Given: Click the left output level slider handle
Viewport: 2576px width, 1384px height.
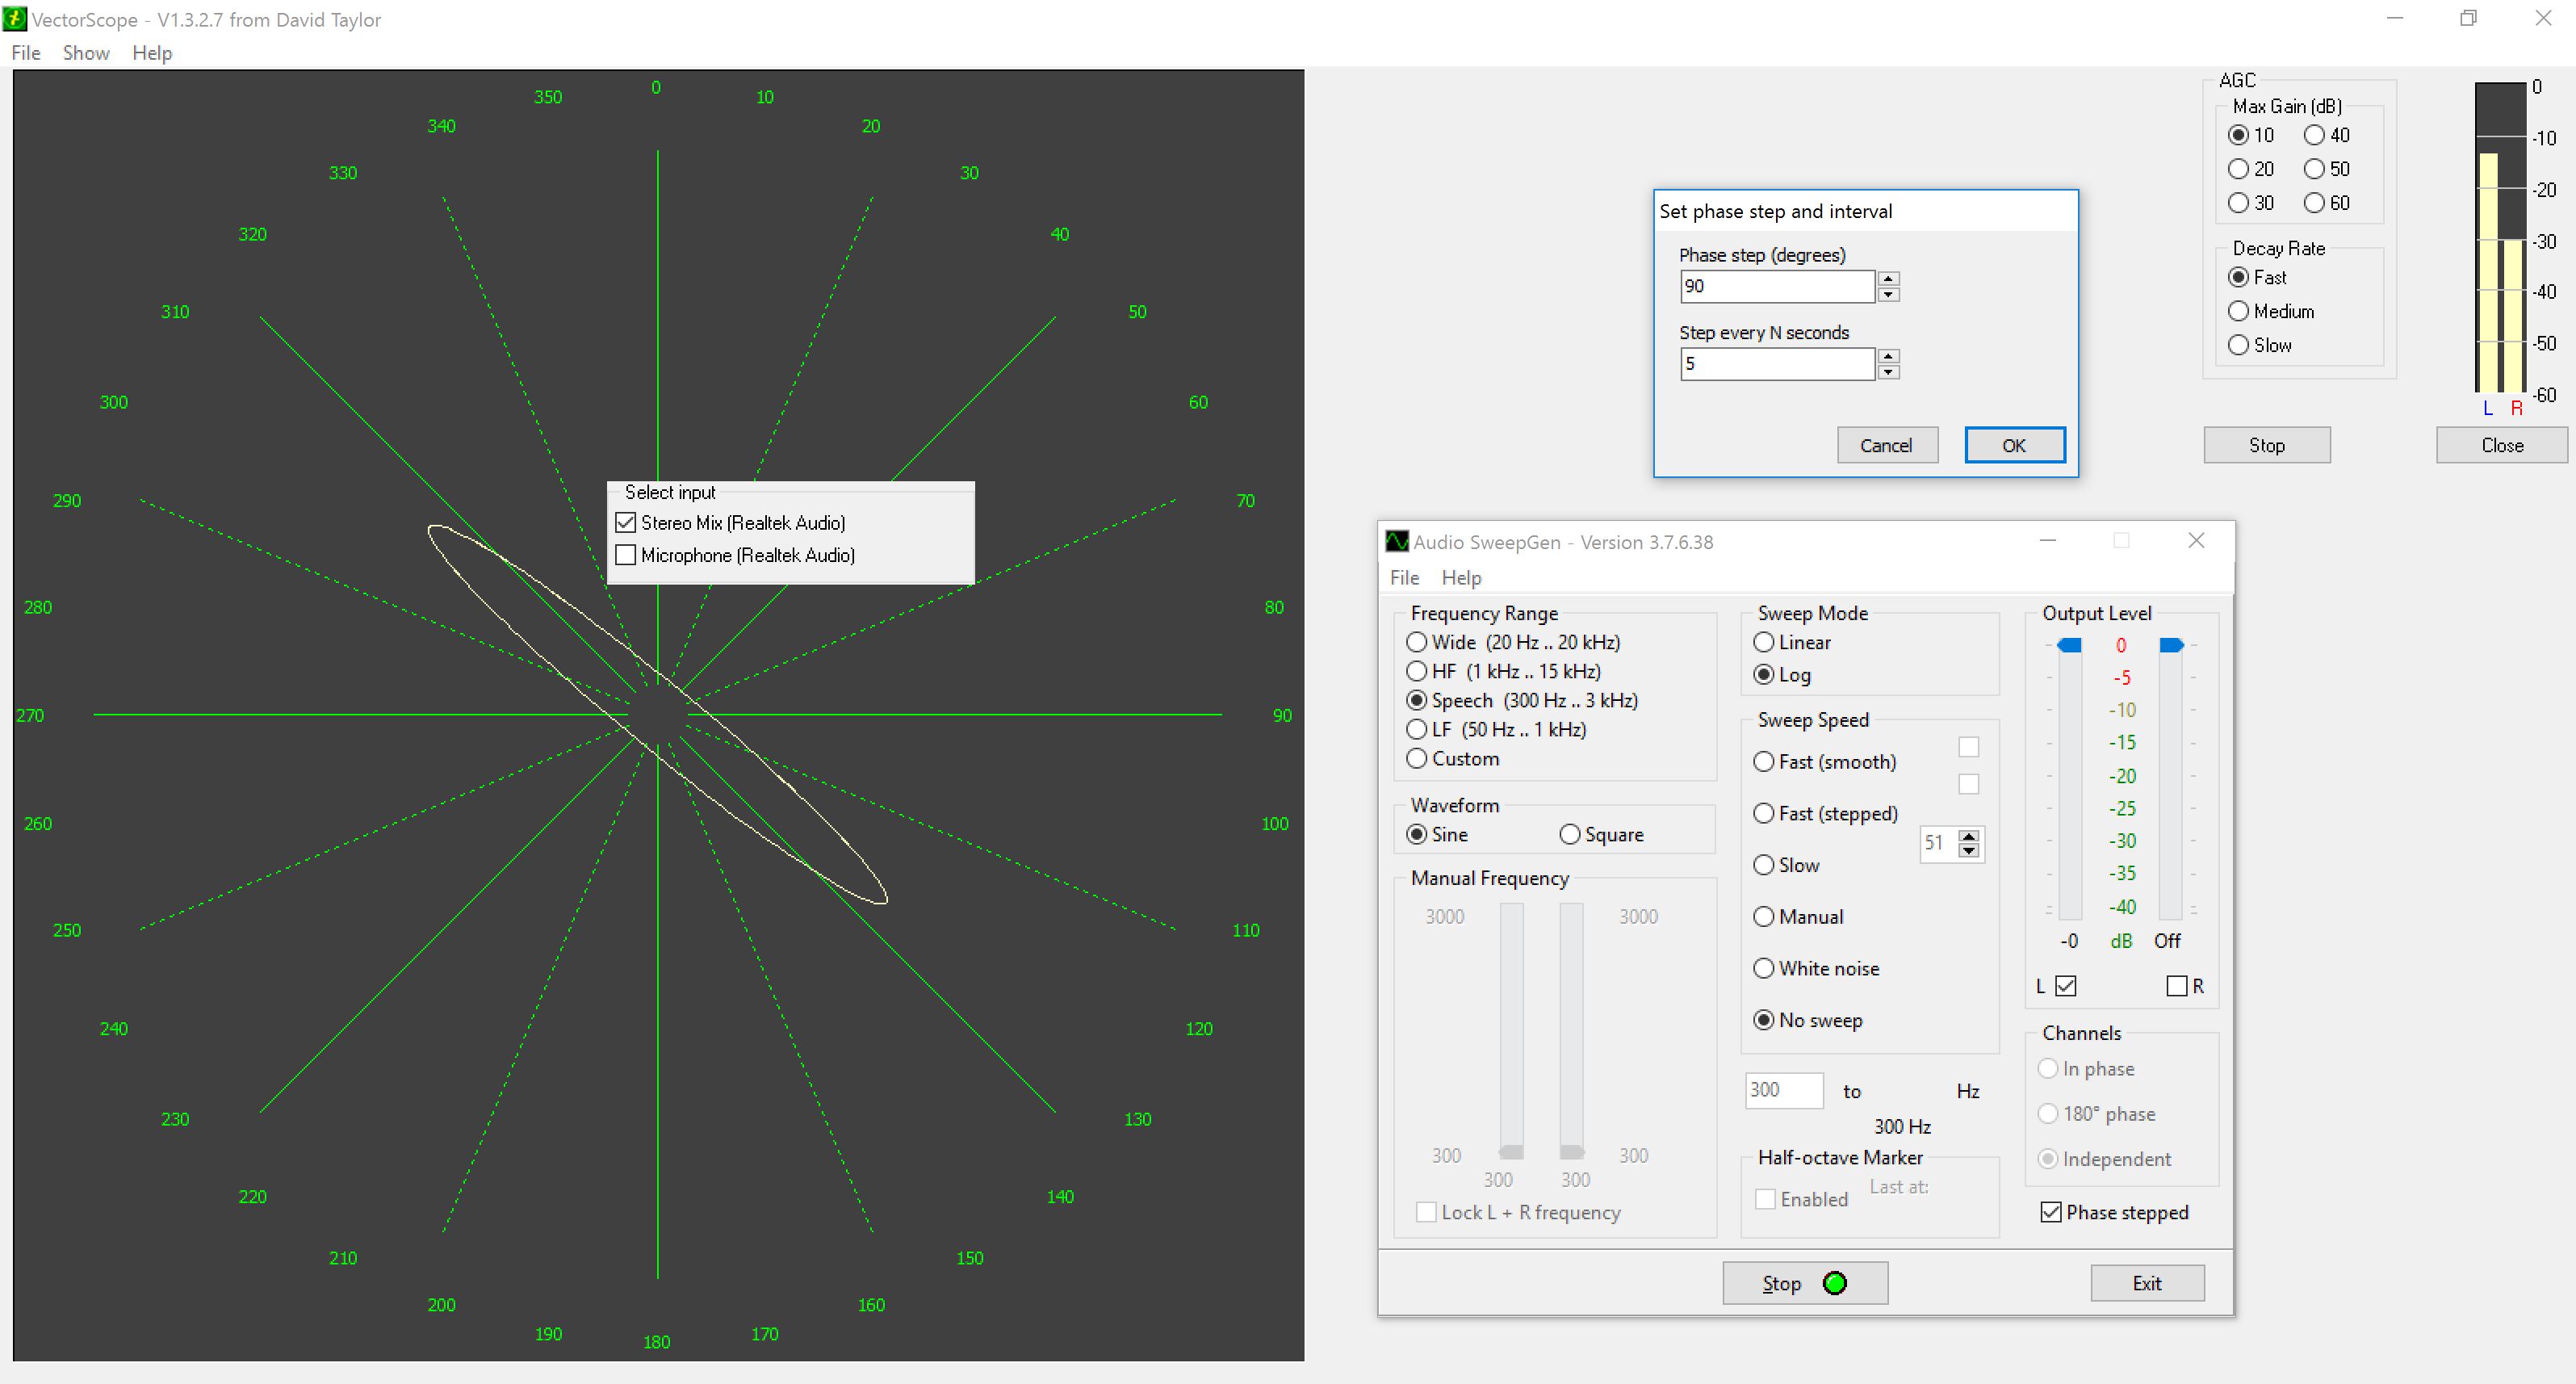Looking at the screenshot, I should point(2070,645).
